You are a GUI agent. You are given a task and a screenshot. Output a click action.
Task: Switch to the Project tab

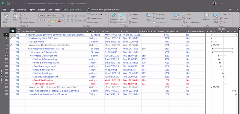point(41,10)
